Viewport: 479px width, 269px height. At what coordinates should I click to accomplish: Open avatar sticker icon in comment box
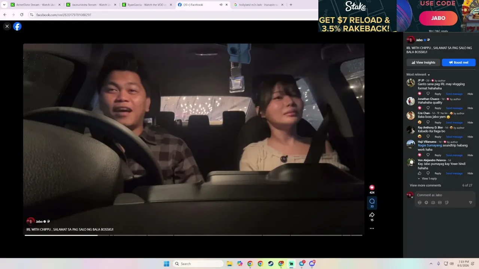coord(419,202)
